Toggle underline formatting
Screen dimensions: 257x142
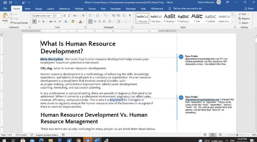click(43, 21)
